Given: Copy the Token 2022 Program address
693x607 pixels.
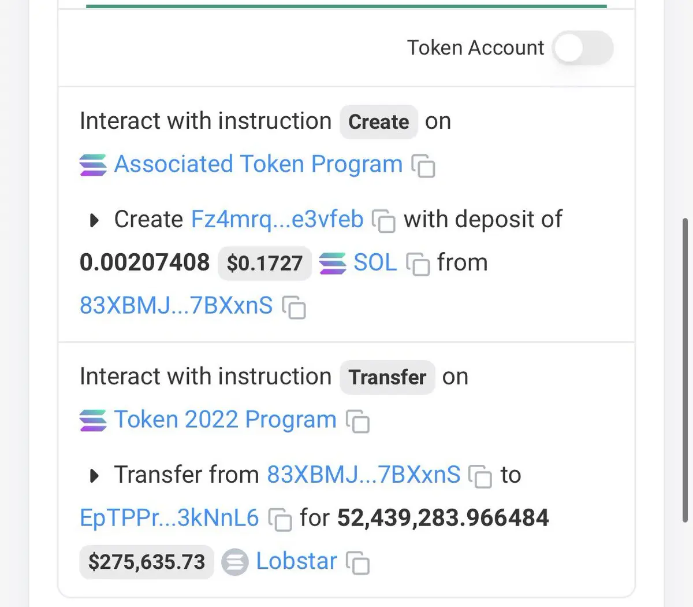Looking at the screenshot, I should tap(358, 421).
